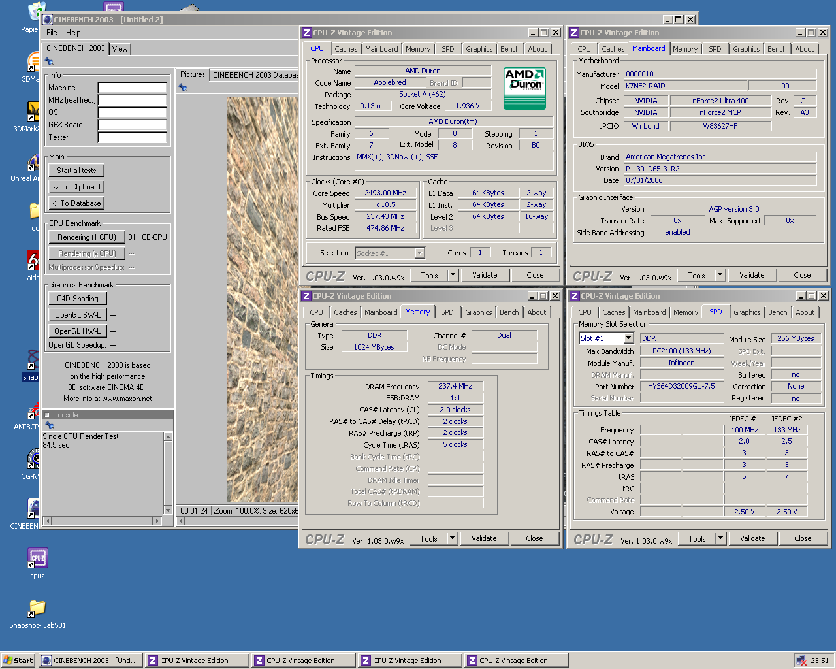Open About tab in the SPD window
Image resolution: width=836 pixels, height=669 pixels.
[x=805, y=312]
